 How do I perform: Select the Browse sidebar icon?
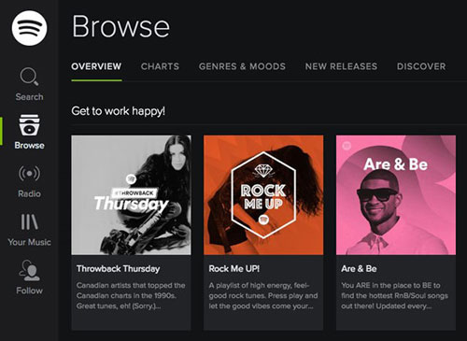(29, 125)
